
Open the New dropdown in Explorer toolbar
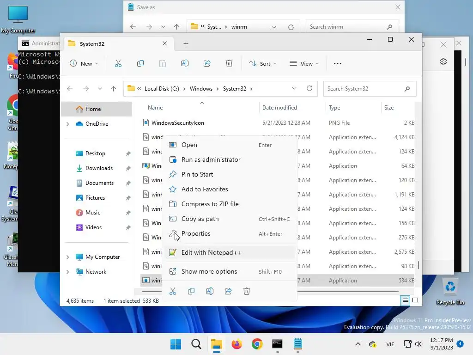pos(84,64)
